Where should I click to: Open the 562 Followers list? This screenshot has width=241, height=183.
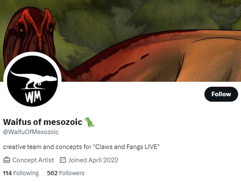click(66, 173)
